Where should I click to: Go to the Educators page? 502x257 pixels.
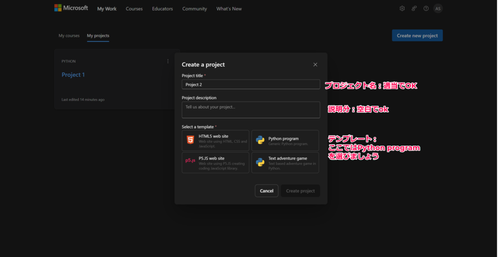point(162,9)
